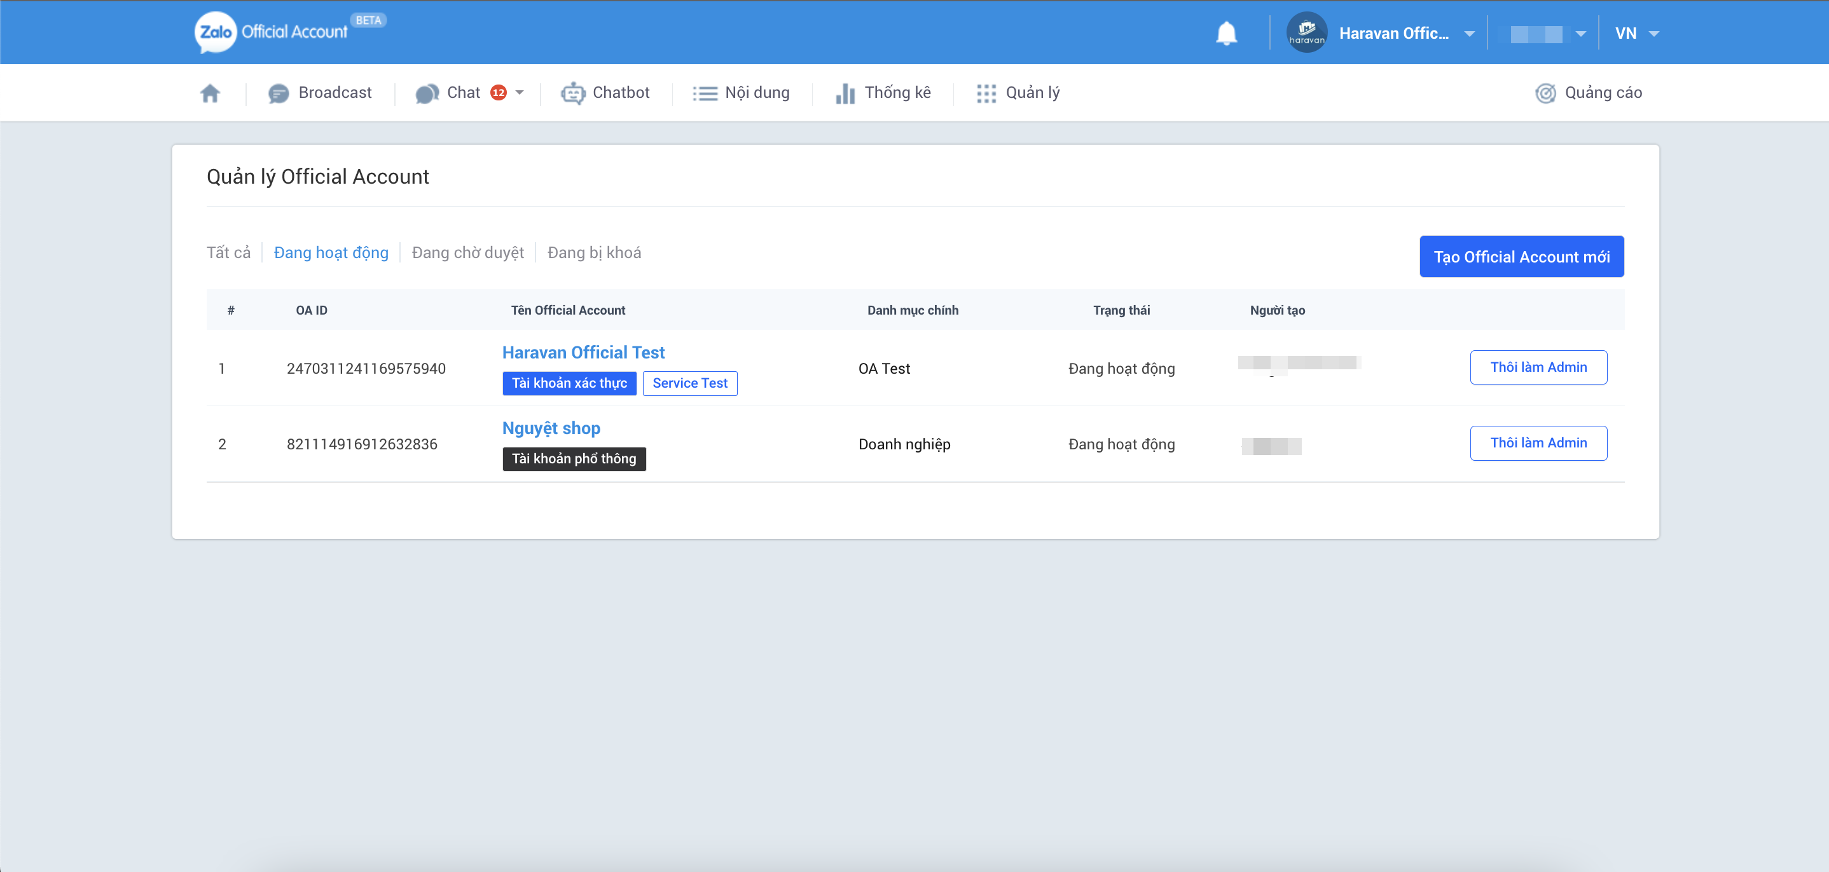1829x872 pixels.
Task: Click Thôi làm Admin for Nguyệt shop
Action: pyautogui.click(x=1538, y=444)
